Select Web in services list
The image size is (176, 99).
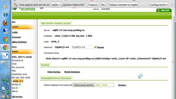pyautogui.click(x=14, y=64)
